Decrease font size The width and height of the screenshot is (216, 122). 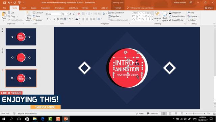[74, 14]
